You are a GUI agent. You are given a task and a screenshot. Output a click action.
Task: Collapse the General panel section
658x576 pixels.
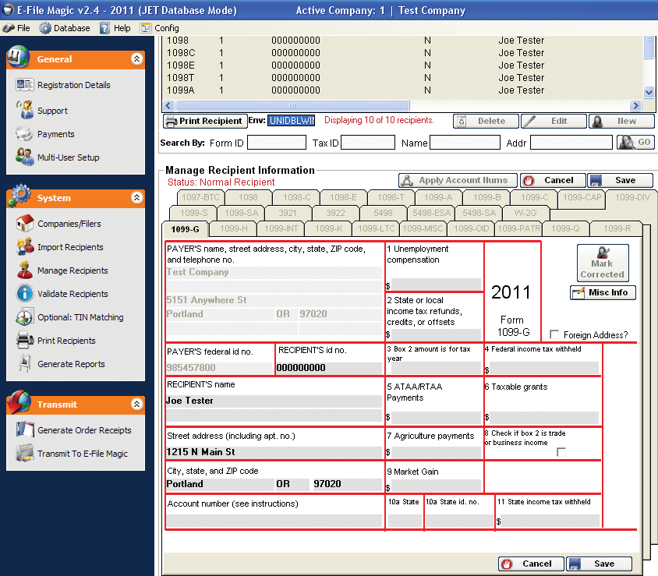tap(136, 59)
